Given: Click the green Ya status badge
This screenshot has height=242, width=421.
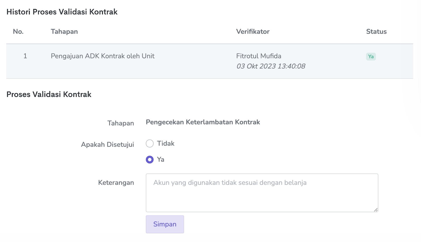Looking at the screenshot, I should click(x=371, y=57).
